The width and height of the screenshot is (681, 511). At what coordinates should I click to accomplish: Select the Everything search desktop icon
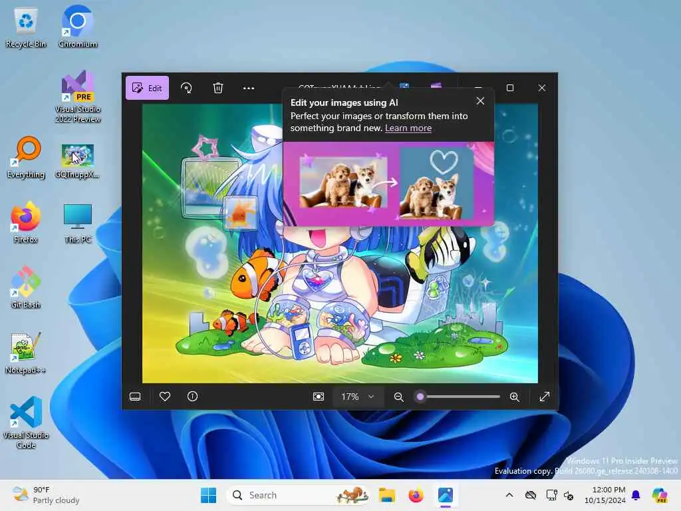26,158
